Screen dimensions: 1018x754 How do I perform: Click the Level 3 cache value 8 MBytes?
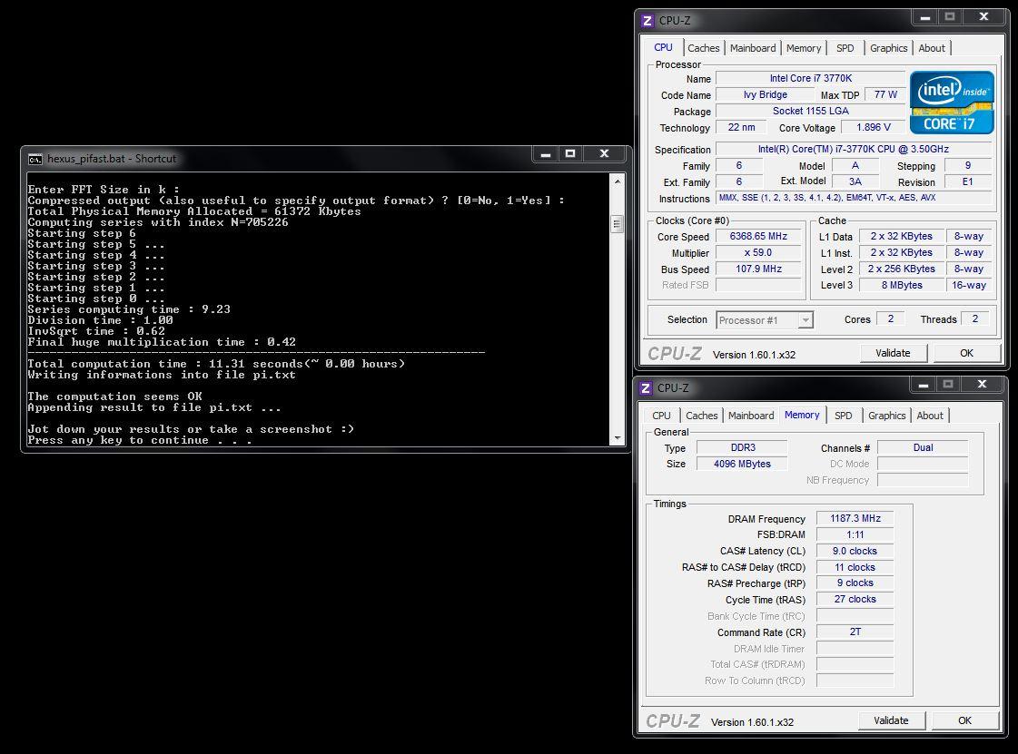[x=901, y=285]
